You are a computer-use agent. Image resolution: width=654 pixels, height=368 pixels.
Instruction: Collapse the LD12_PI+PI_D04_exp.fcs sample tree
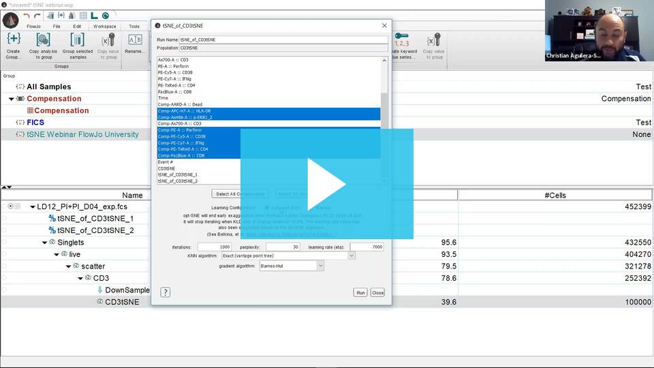33,207
